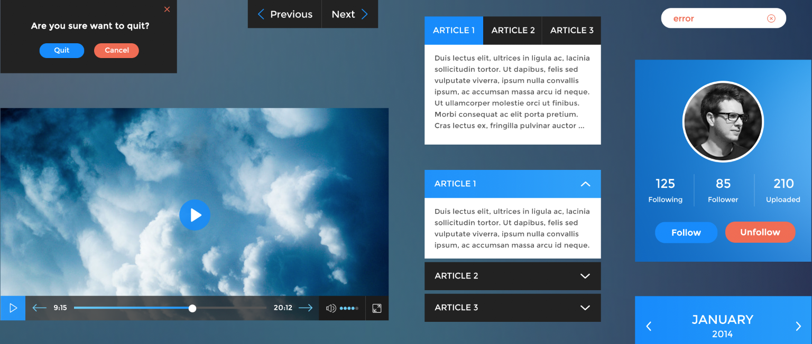Screen dimensions: 812x344
Task: Skip forward with the right arrow icon
Action: (306, 308)
